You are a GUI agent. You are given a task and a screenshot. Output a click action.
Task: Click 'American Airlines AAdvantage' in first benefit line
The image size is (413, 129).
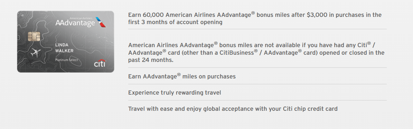point(208,15)
